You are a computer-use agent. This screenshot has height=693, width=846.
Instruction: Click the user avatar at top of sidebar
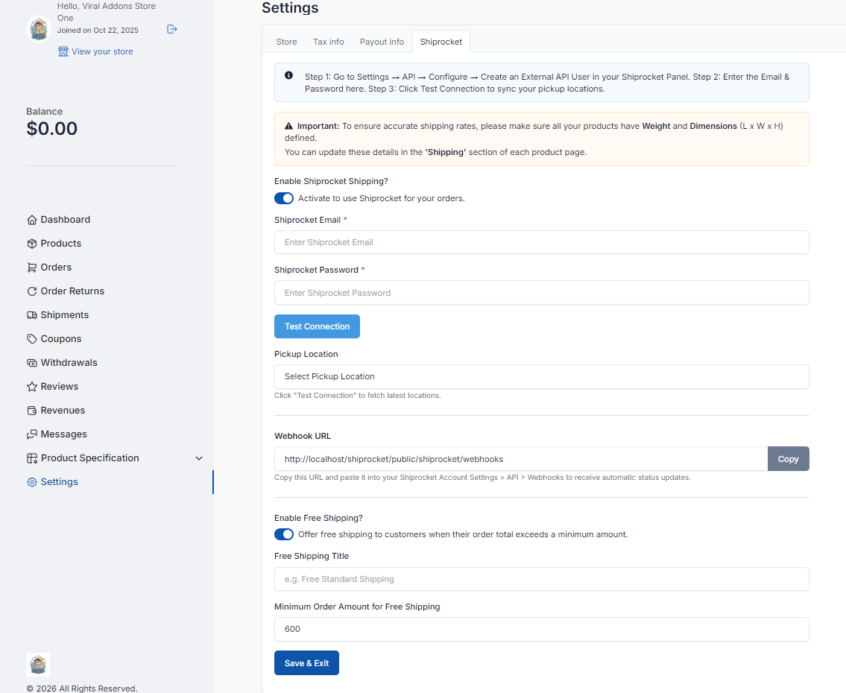[39, 28]
